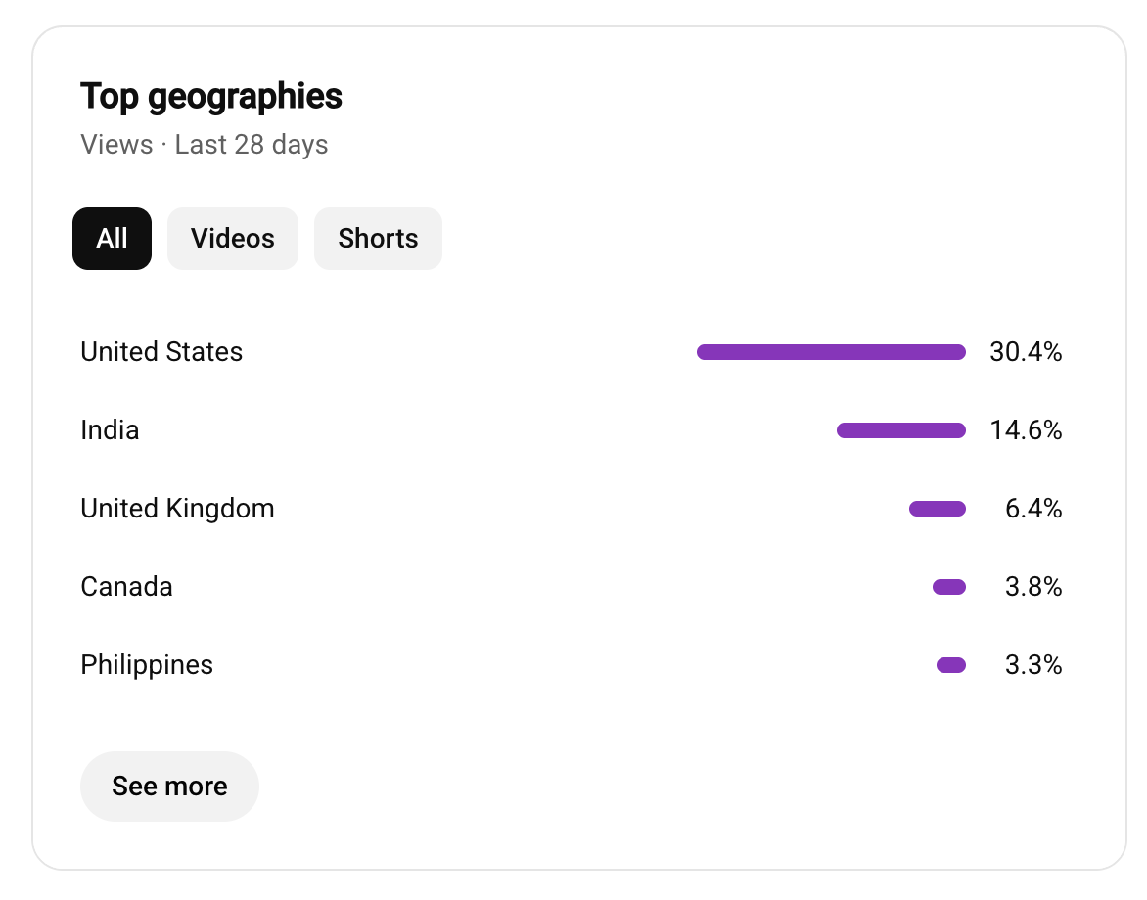Viewport: 1147px width, 900px height.
Task: Click the Views Last 28 days subtitle
Action: tap(205, 145)
